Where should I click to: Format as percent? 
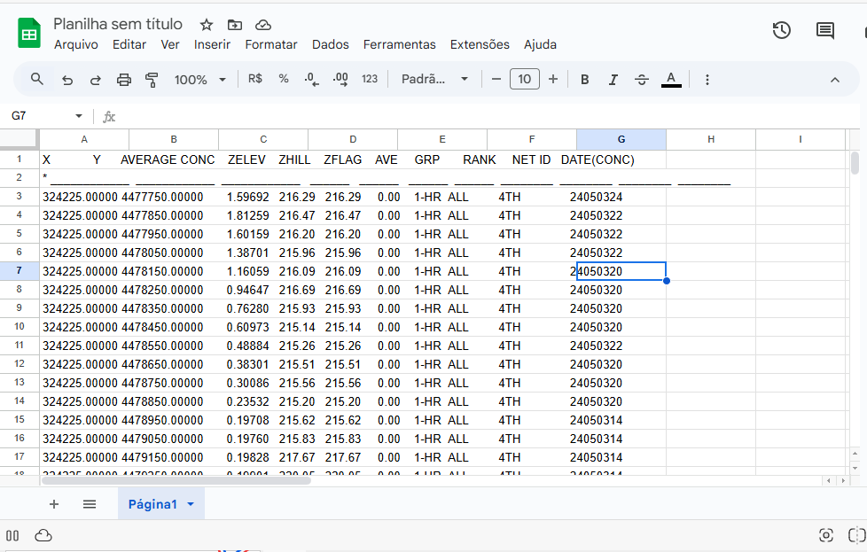point(284,79)
